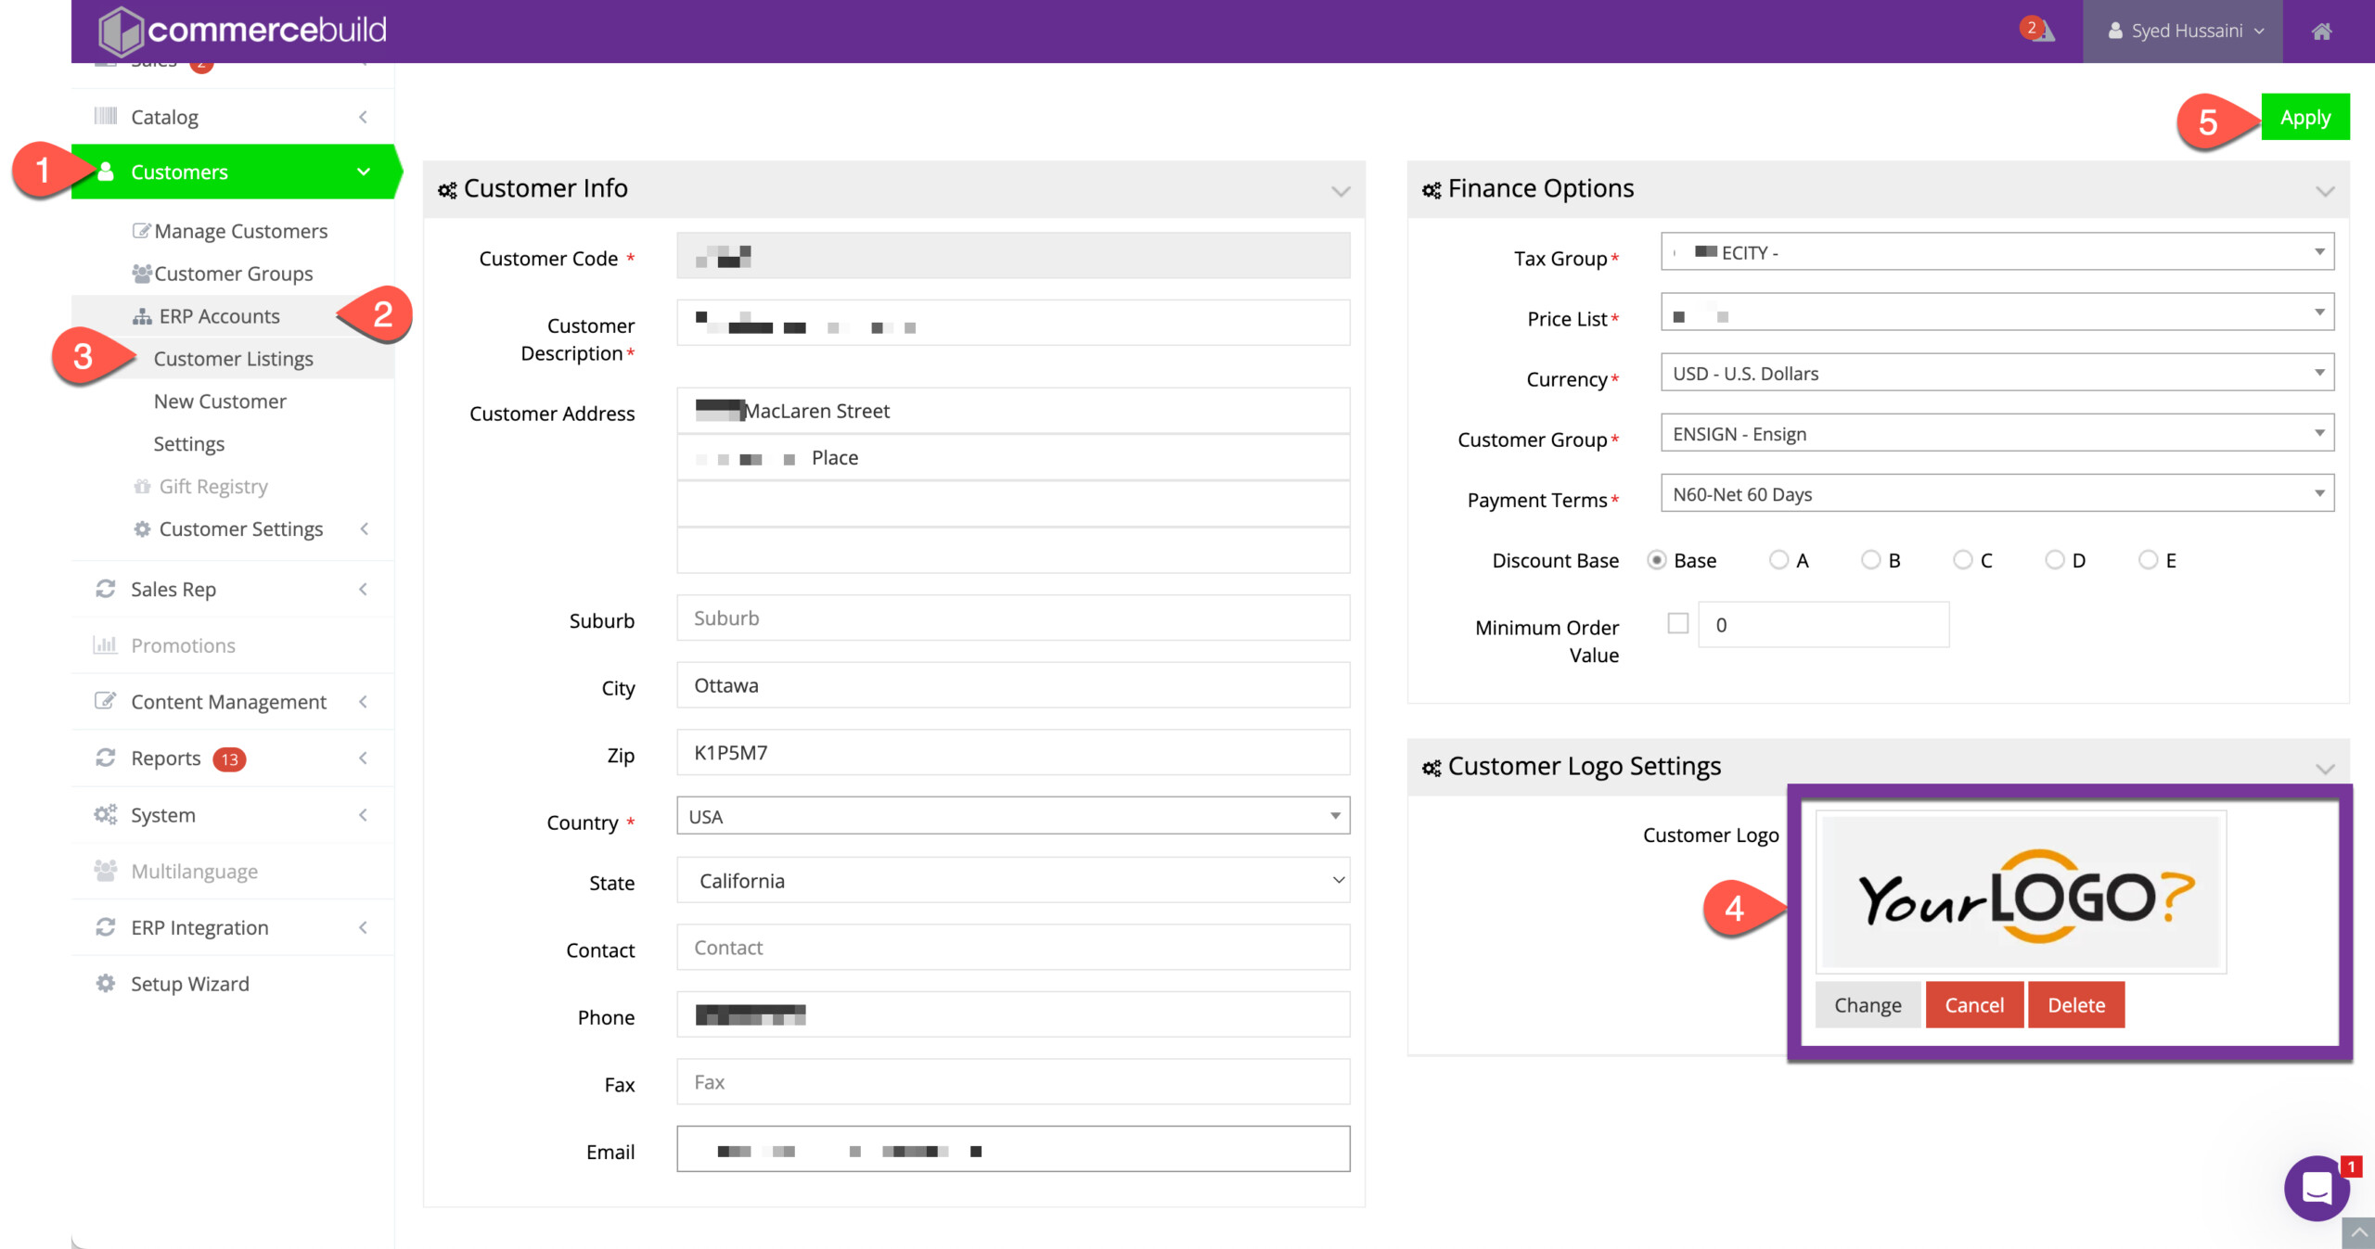The image size is (2375, 1249).
Task: Open Customer Listings menu item
Action: [234, 359]
